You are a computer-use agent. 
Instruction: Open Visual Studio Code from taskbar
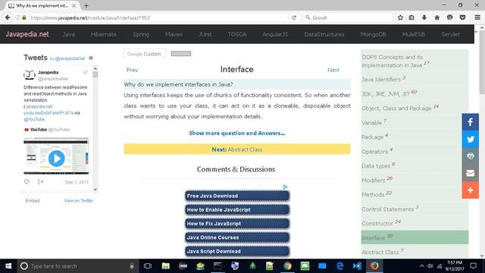pos(357,266)
